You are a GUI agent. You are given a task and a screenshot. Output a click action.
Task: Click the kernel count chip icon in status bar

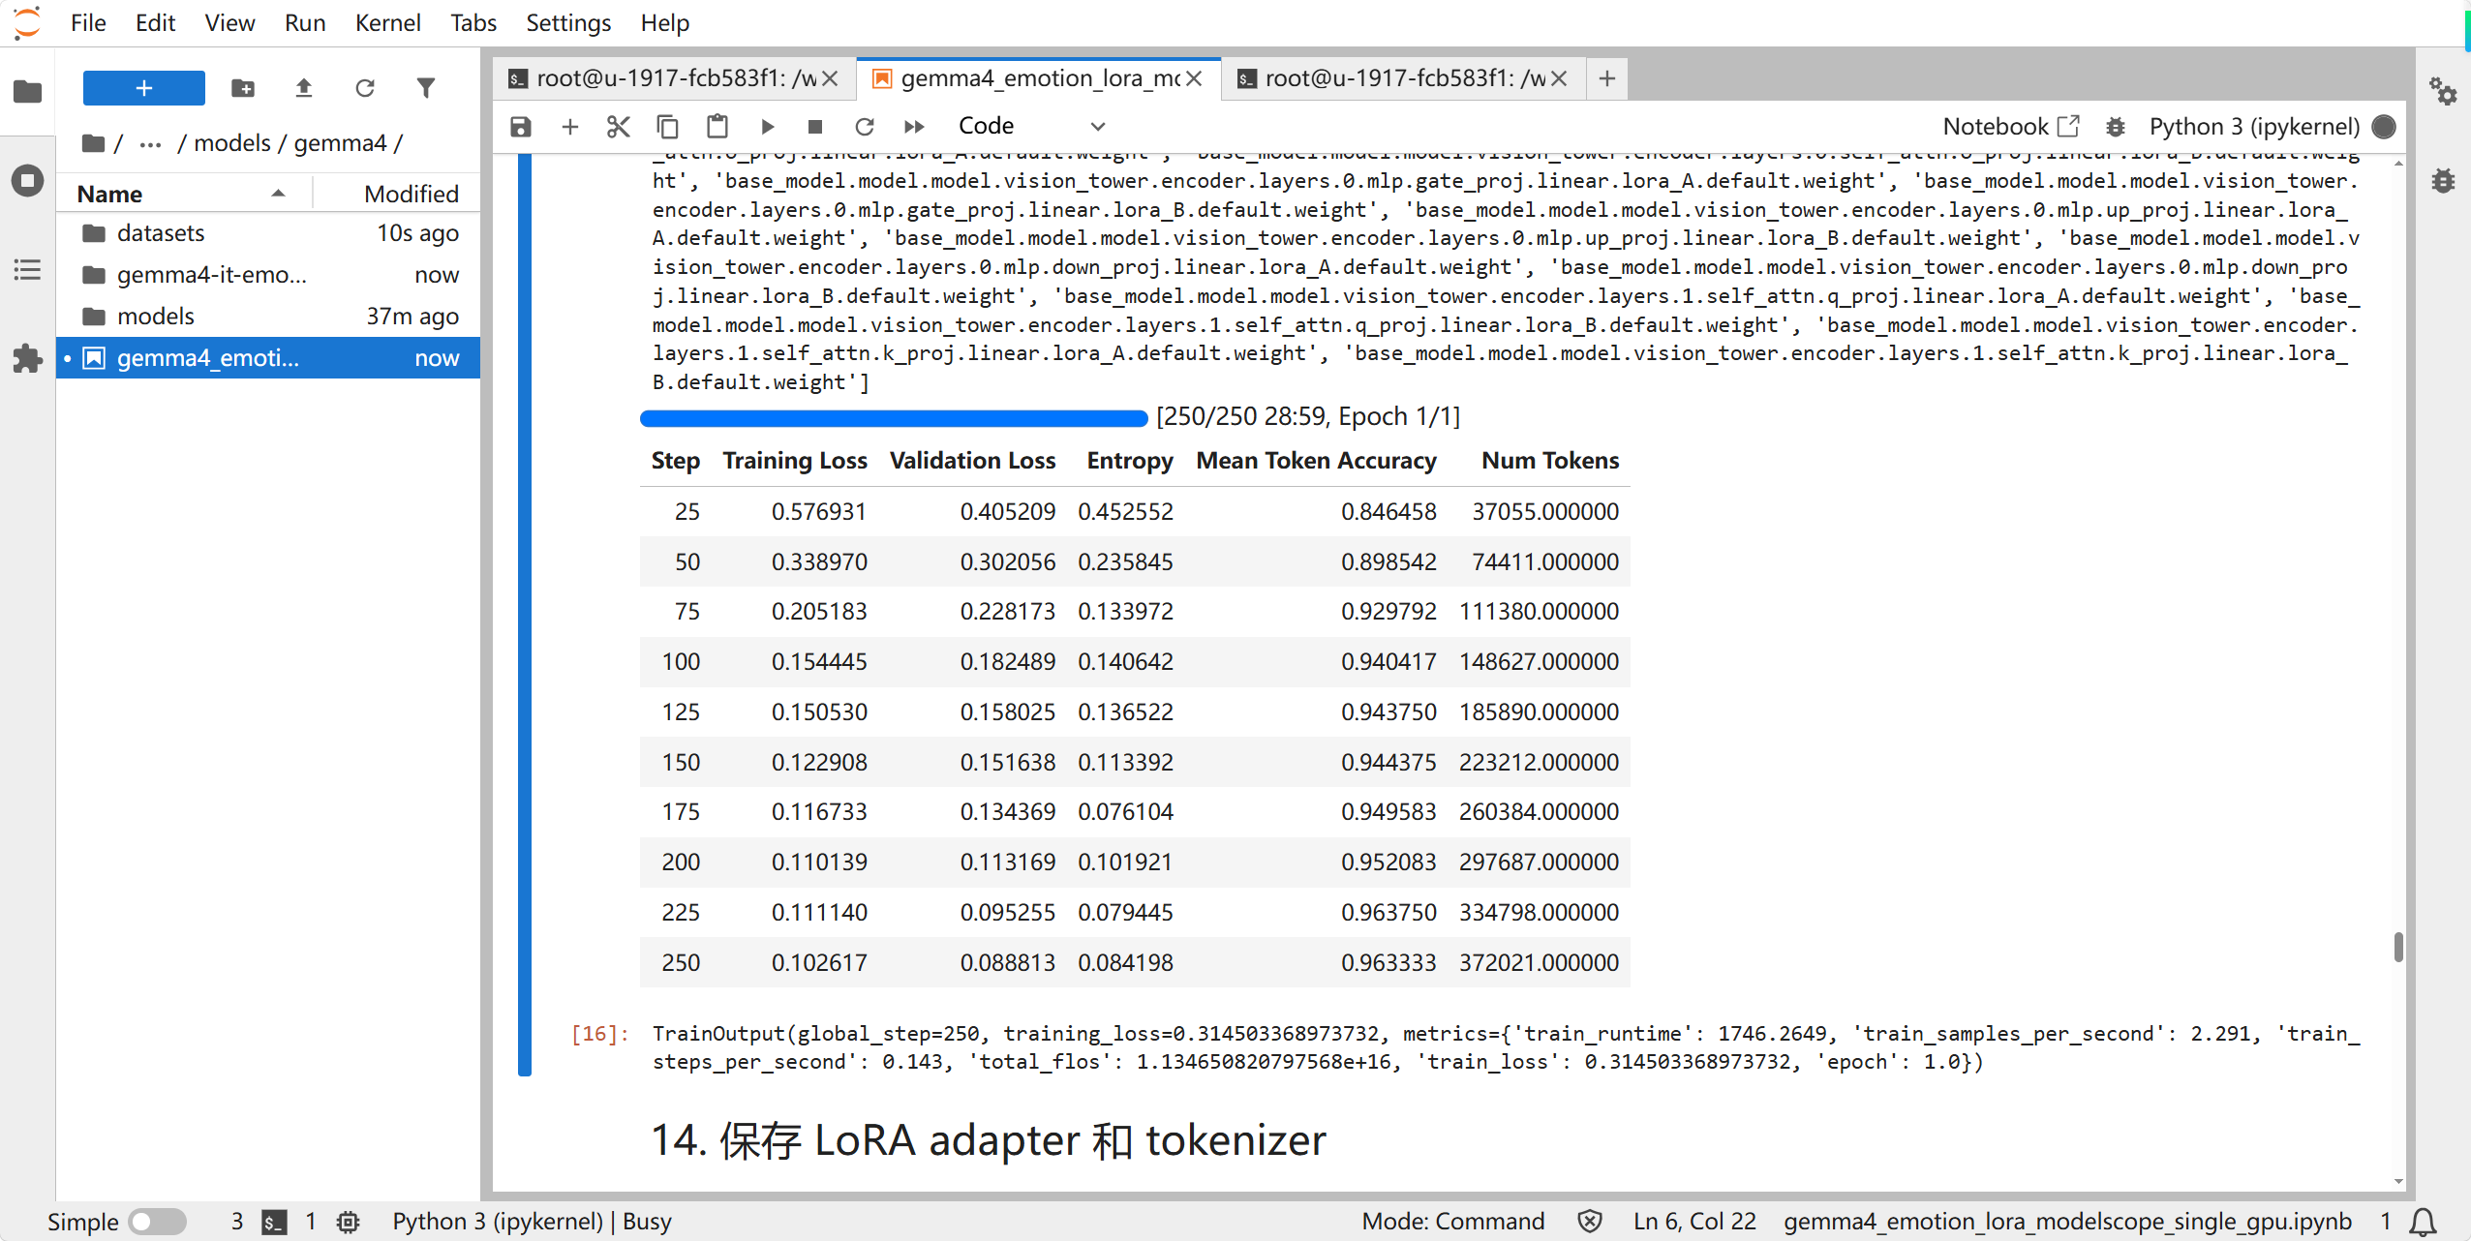pyautogui.click(x=349, y=1222)
